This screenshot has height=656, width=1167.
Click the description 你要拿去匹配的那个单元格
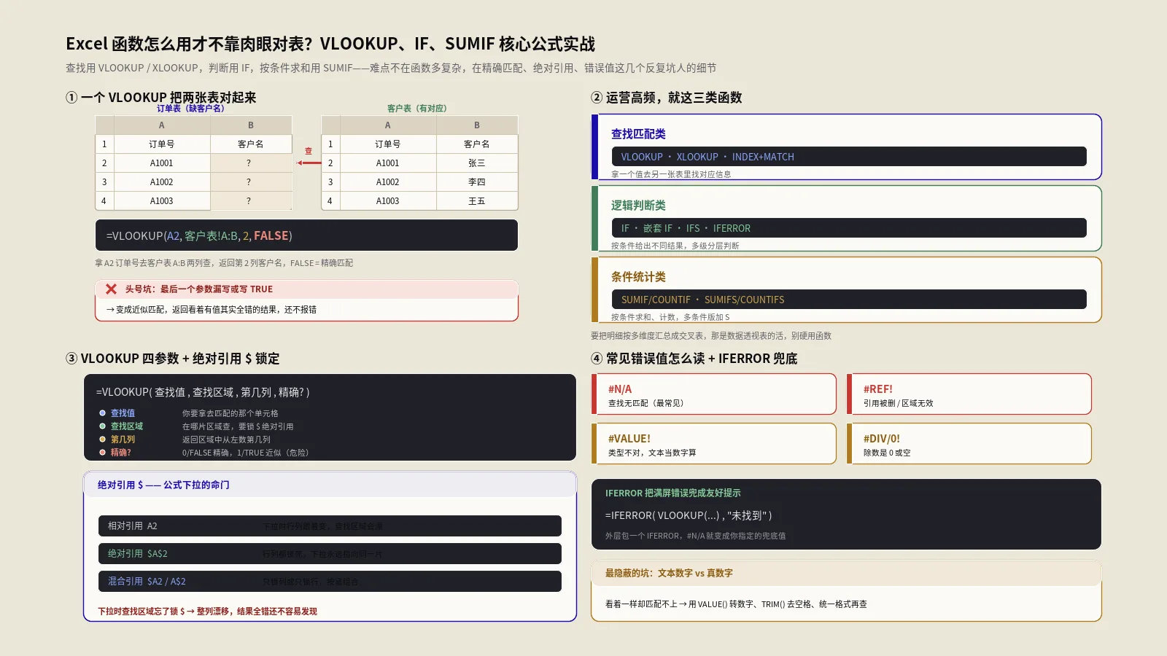click(x=230, y=413)
